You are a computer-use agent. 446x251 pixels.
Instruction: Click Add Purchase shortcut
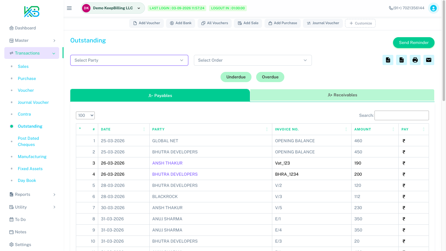[x=282, y=23]
